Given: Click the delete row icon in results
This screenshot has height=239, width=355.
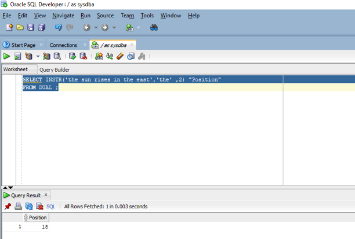Looking at the screenshot, I should (x=39, y=206).
